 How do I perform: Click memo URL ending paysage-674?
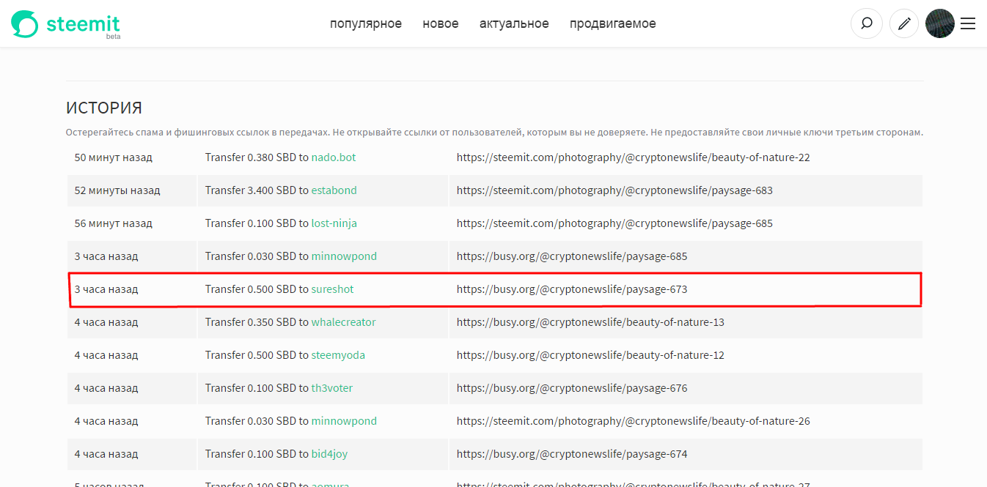pyautogui.click(x=572, y=454)
